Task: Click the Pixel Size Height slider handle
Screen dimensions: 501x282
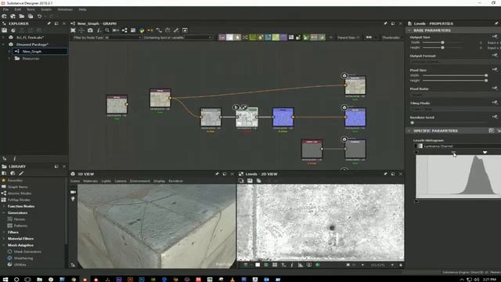Action: [486, 81]
